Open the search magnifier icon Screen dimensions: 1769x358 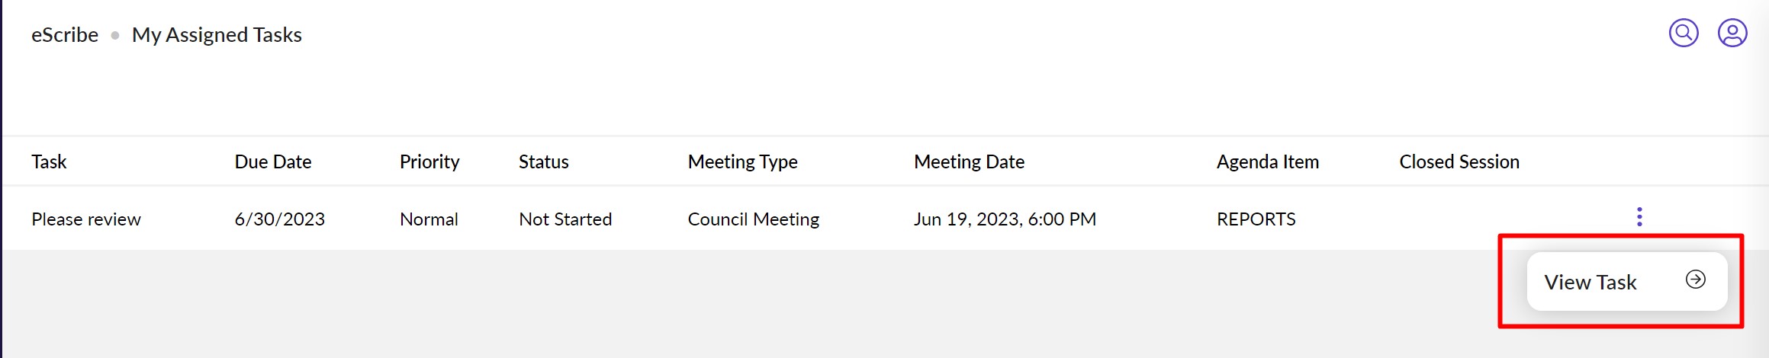tap(1684, 34)
